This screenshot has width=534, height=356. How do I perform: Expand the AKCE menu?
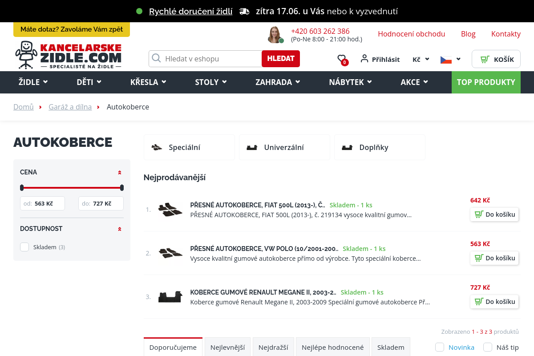click(414, 82)
